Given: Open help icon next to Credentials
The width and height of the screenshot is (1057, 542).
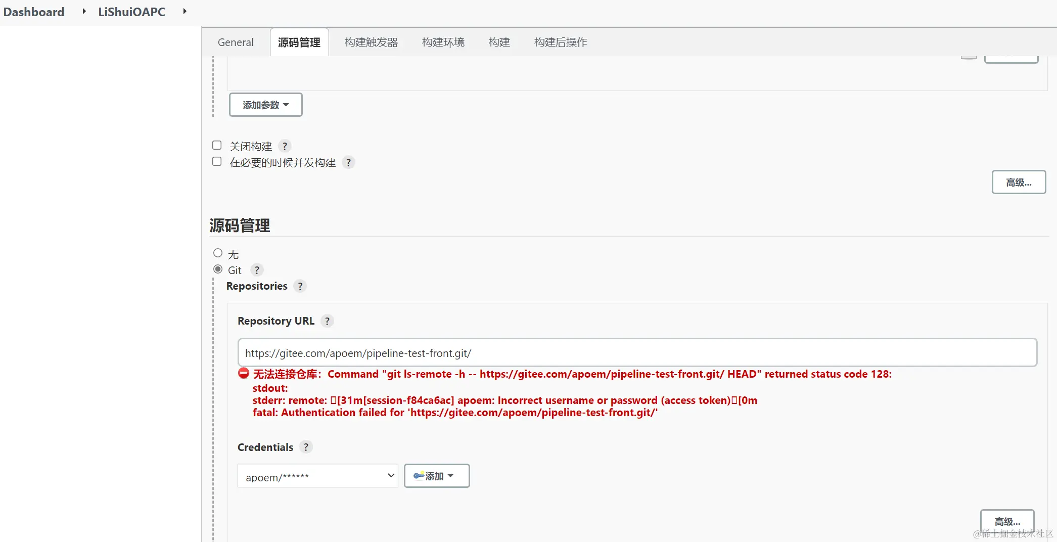Looking at the screenshot, I should (306, 447).
